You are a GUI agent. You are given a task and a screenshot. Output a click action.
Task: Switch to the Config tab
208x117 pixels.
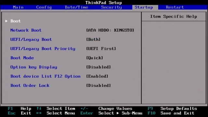pos(44,7)
